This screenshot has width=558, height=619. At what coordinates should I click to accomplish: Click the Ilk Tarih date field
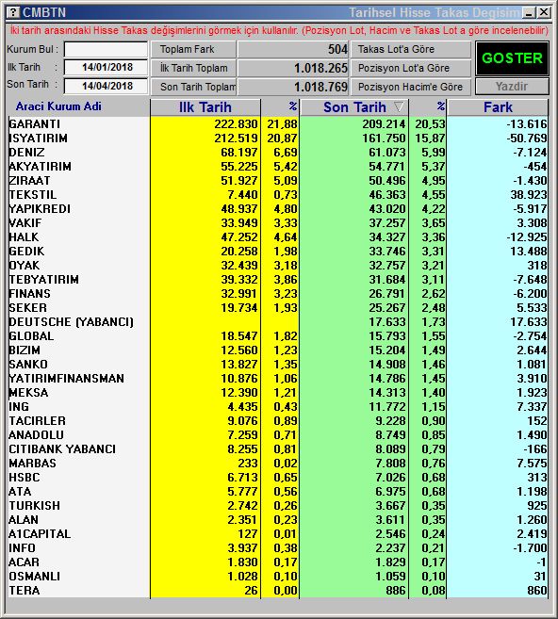click(106, 67)
